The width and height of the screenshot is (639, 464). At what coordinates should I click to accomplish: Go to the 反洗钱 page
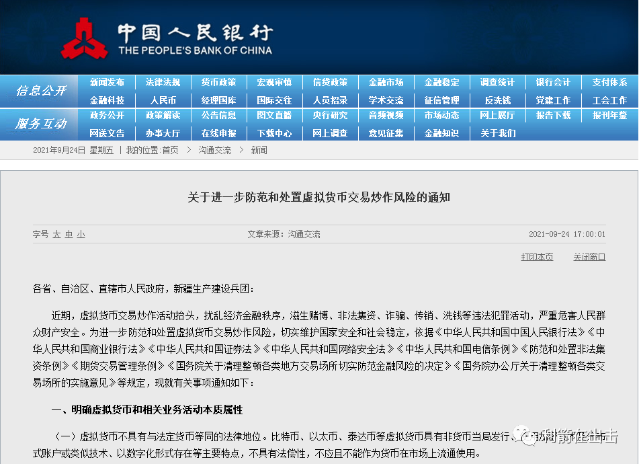[x=497, y=100]
